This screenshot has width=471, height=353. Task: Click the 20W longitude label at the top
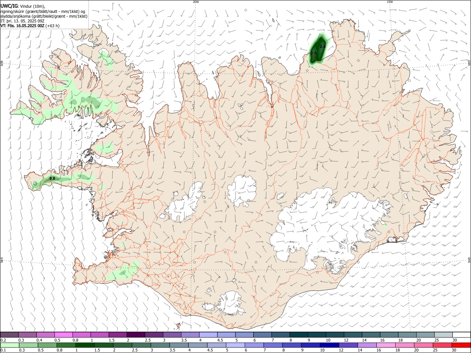pos(196,2)
